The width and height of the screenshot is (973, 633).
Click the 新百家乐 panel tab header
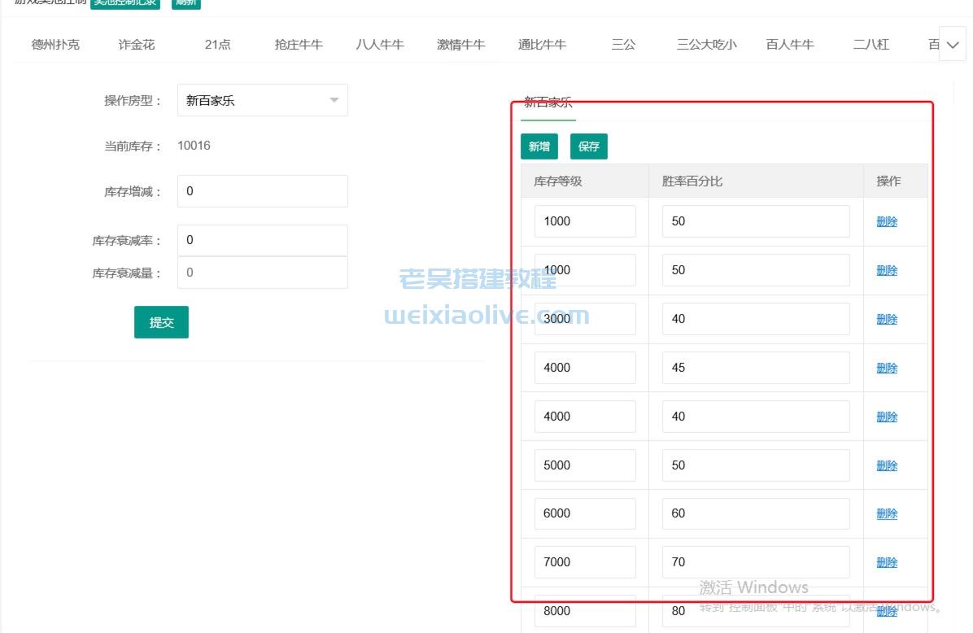(548, 102)
